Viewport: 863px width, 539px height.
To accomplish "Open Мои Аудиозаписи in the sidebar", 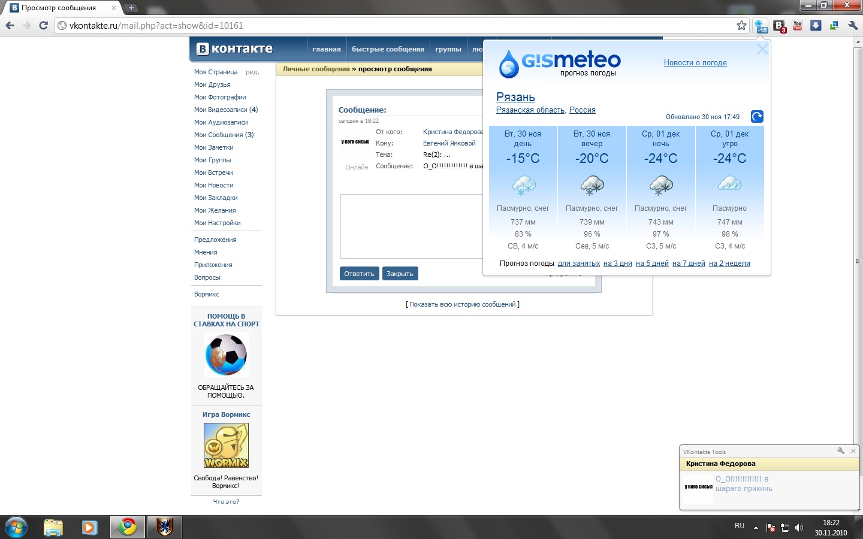I will (221, 122).
